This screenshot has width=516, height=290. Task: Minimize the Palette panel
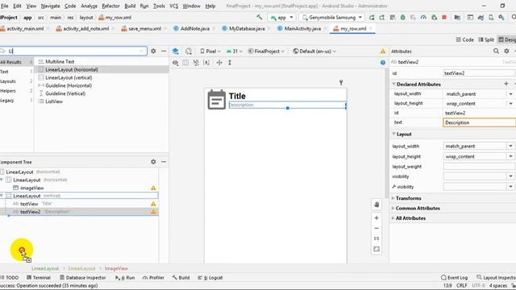[x=164, y=51]
